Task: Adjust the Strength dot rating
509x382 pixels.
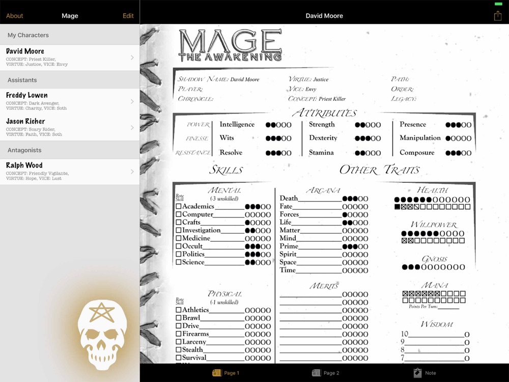Action: [368, 125]
